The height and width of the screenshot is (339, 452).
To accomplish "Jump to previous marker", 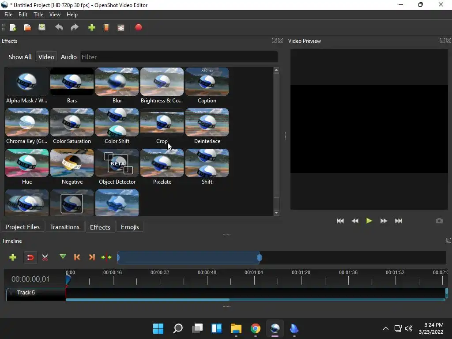I will tap(77, 257).
